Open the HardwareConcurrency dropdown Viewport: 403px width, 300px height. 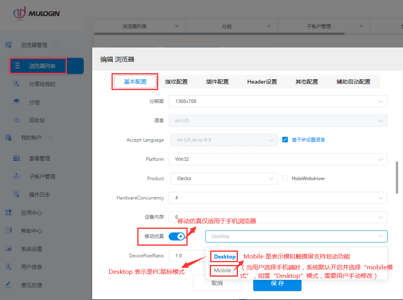click(278, 198)
